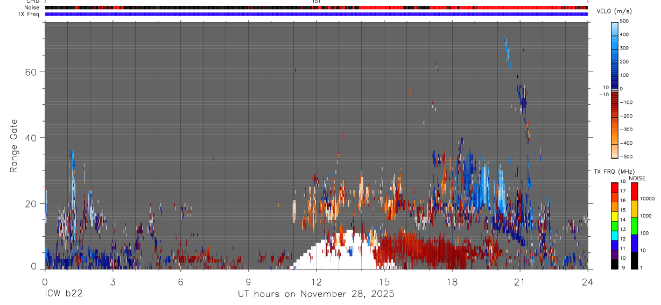The height and width of the screenshot is (305, 661).
Task: Click the 10000 label on NOISE legend
Action: (x=647, y=198)
